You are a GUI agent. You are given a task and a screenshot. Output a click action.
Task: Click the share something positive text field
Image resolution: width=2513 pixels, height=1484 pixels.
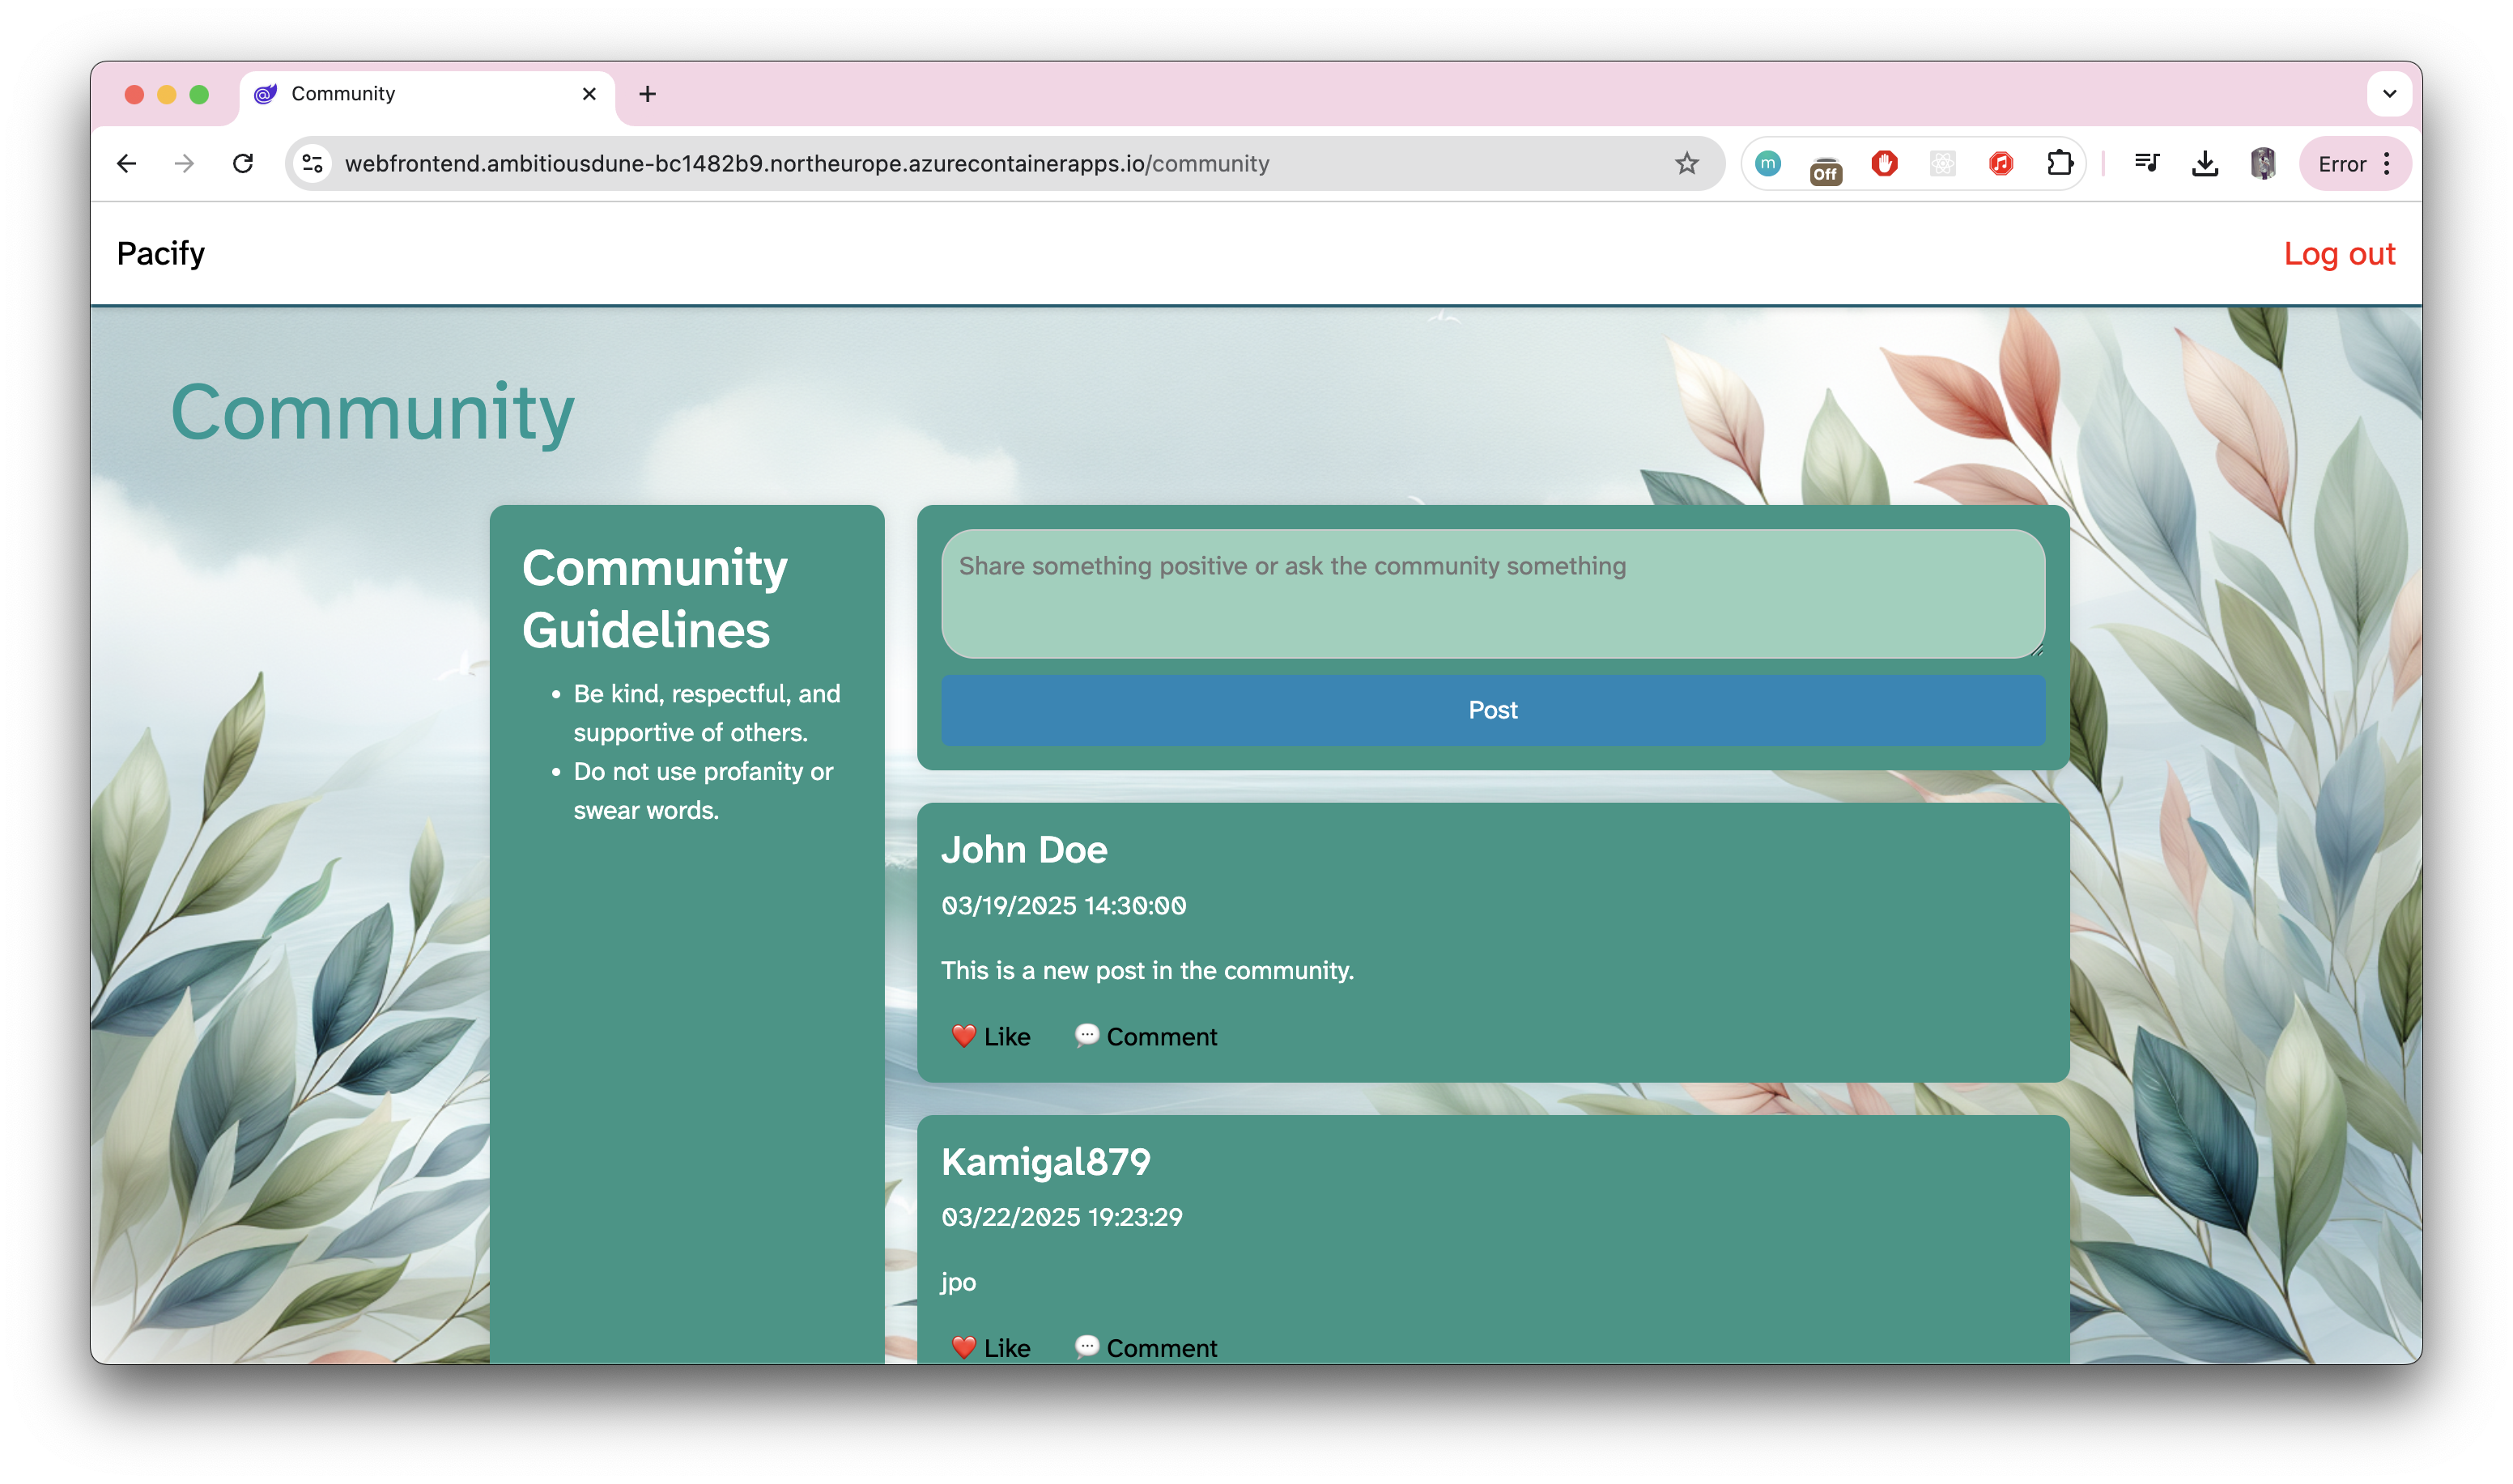1491,594
